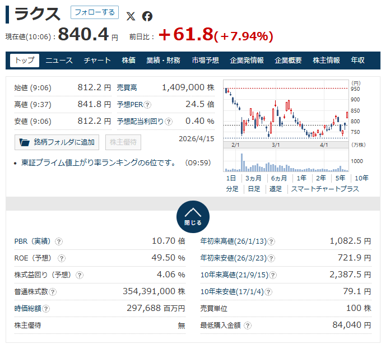Open the 株主情報 tab
Image resolution: width=381 pixels, height=344 pixels.
tap(326, 61)
